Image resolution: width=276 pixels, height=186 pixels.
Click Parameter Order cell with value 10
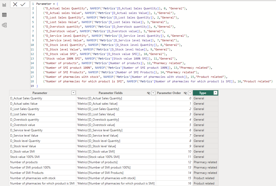[x=174, y=152]
